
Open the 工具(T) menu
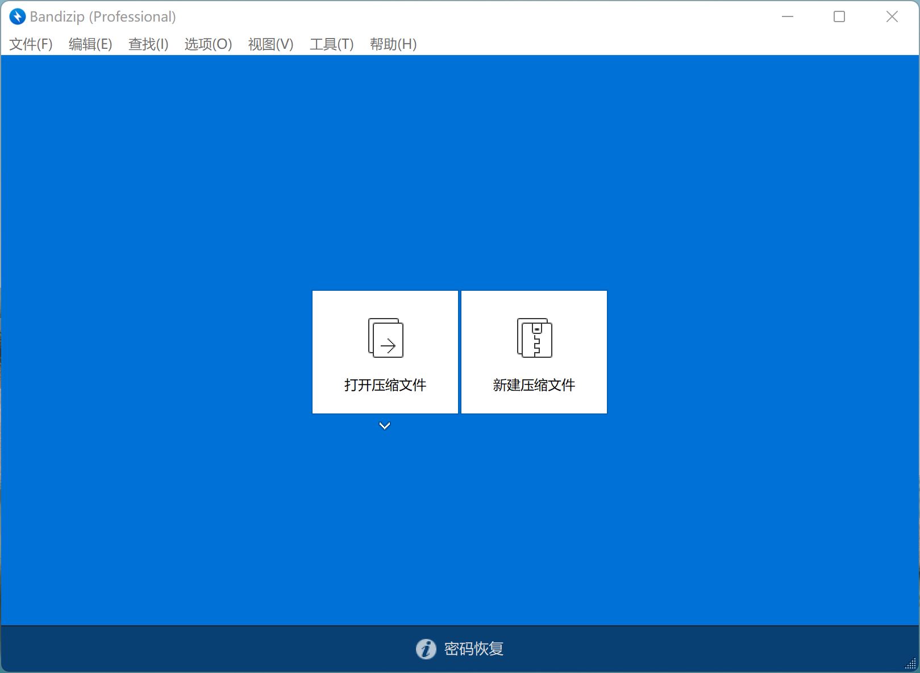(x=331, y=44)
